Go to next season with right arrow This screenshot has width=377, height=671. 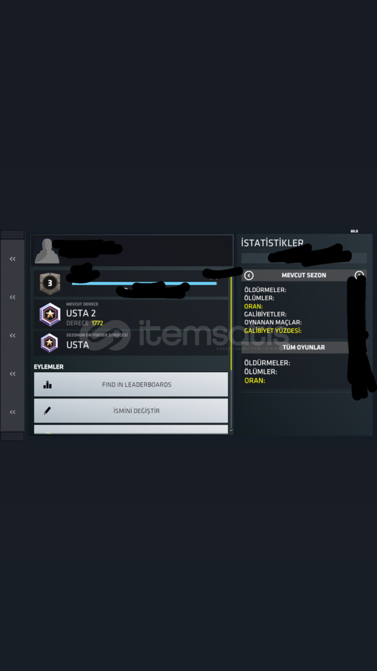click(x=359, y=276)
